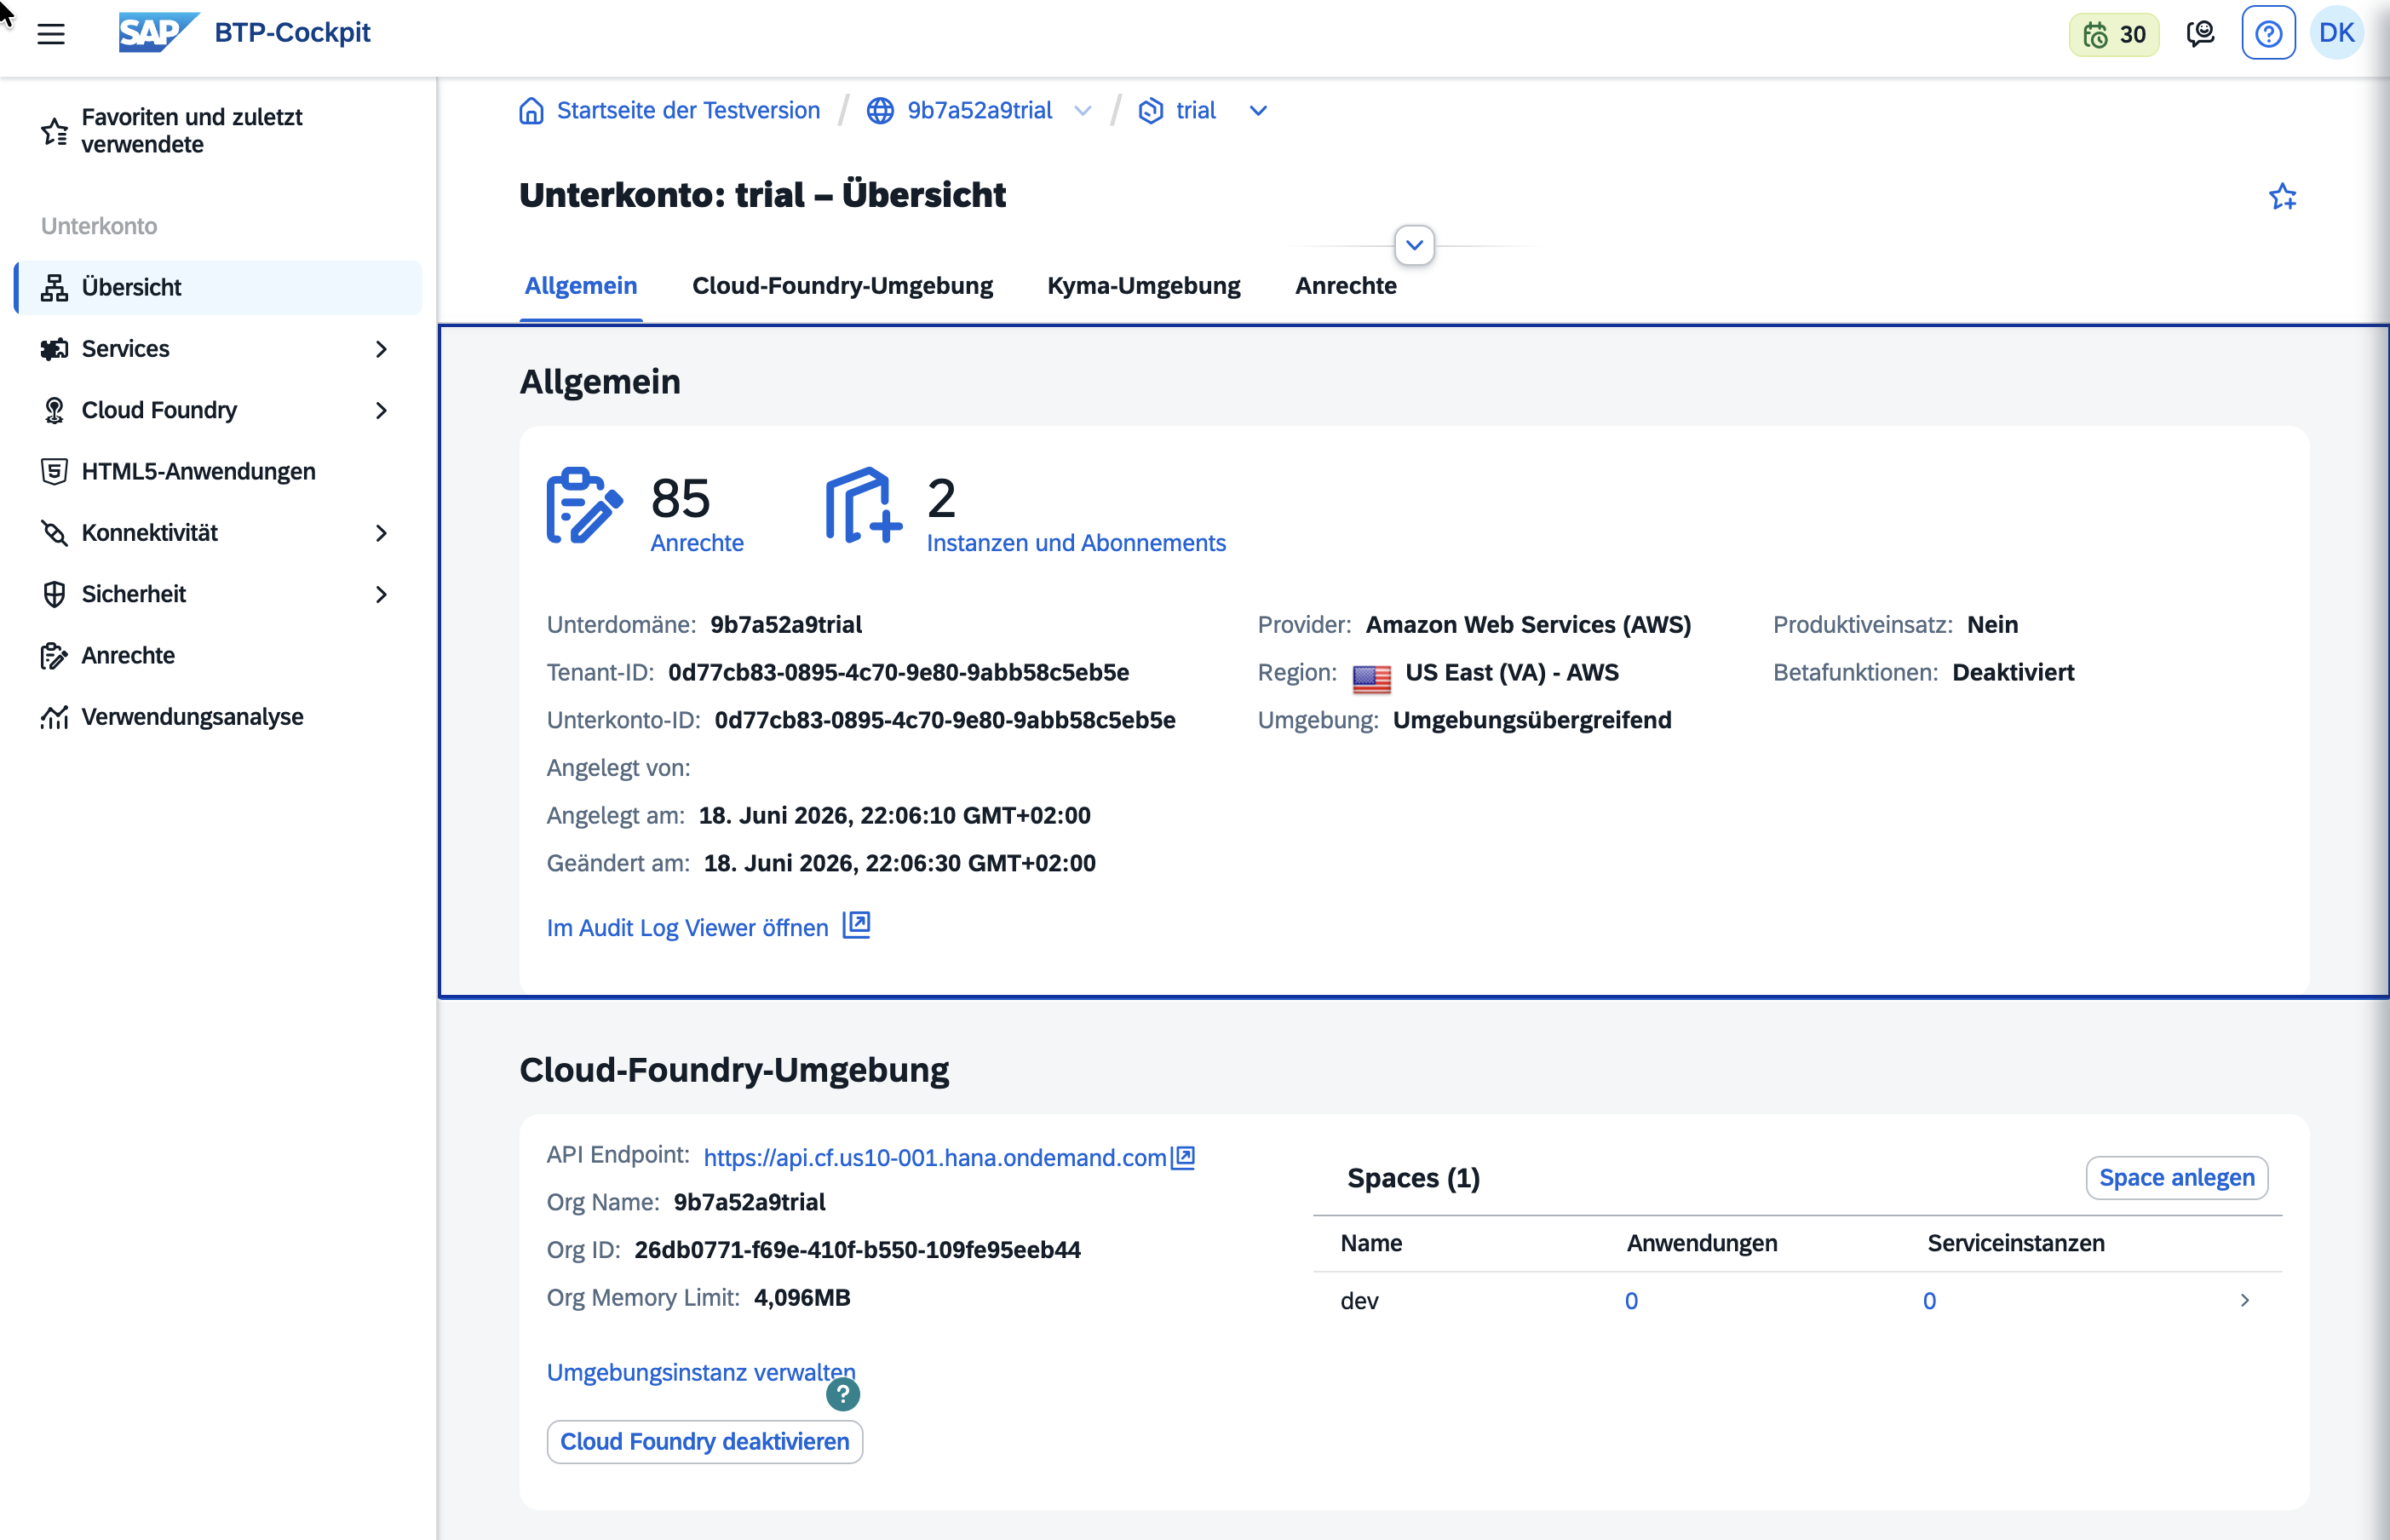Switch to the Allgemein tab
The height and width of the screenshot is (1540, 2390).
click(x=580, y=286)
